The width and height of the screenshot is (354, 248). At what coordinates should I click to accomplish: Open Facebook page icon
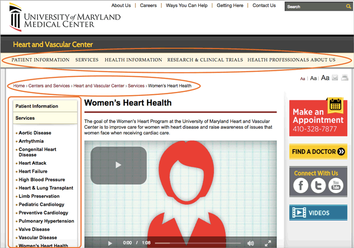[300, 185]
